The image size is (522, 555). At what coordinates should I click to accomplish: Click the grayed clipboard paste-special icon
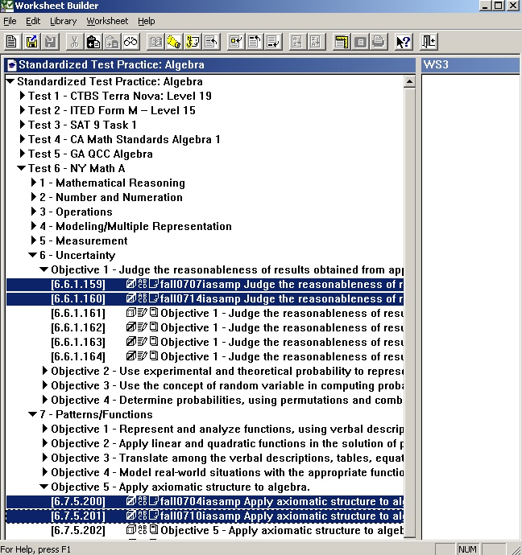tap(112, 42)
